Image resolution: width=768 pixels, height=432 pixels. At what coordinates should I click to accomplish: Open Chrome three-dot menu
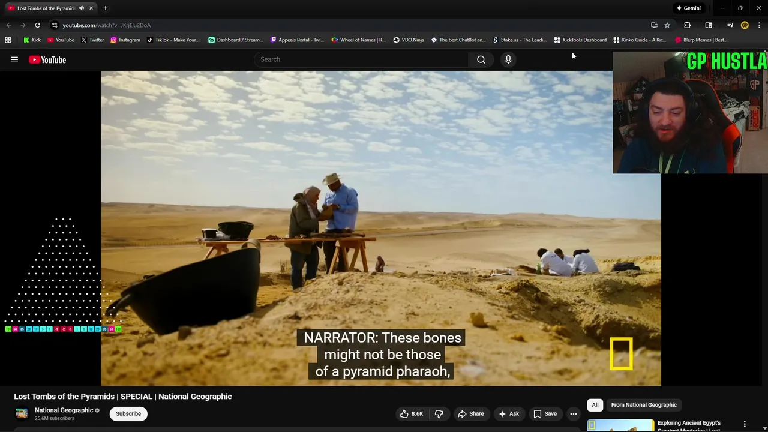(x=759, y=25)
